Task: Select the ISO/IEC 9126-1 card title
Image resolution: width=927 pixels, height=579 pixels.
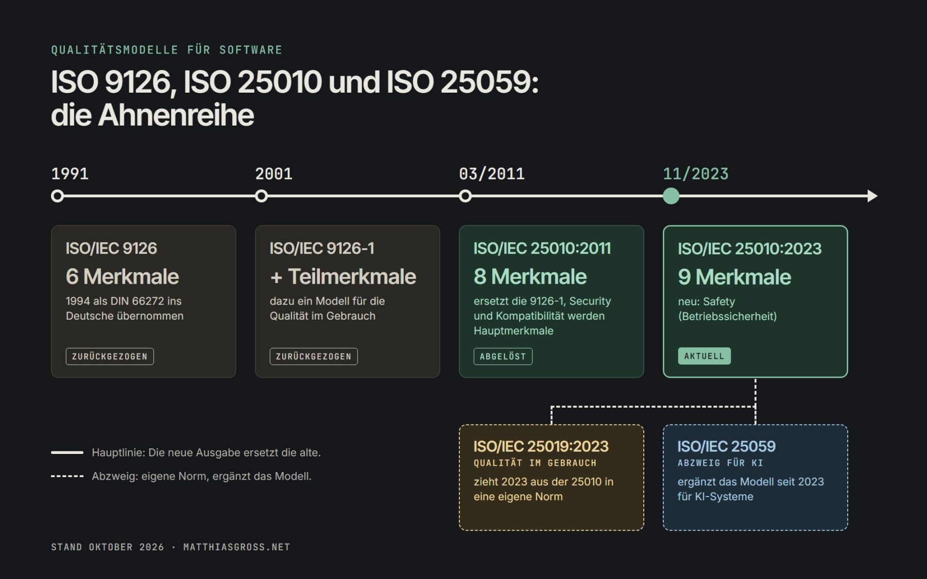Action: click(322, 248)
